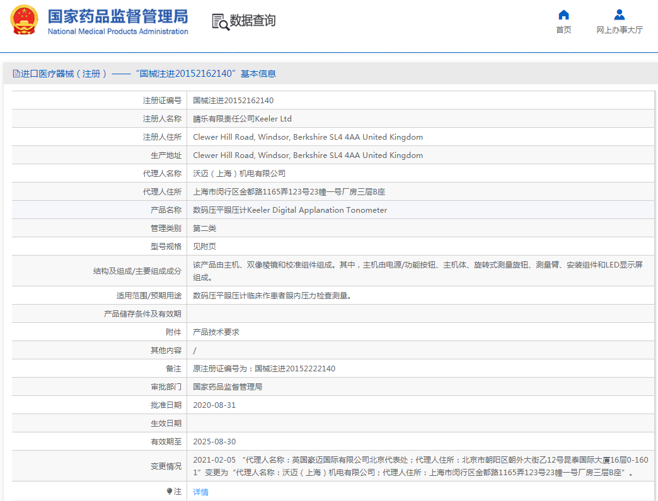This screenshot has height=501, width=658.
Task: Click the 产品名称 row label
Action: 166,210
